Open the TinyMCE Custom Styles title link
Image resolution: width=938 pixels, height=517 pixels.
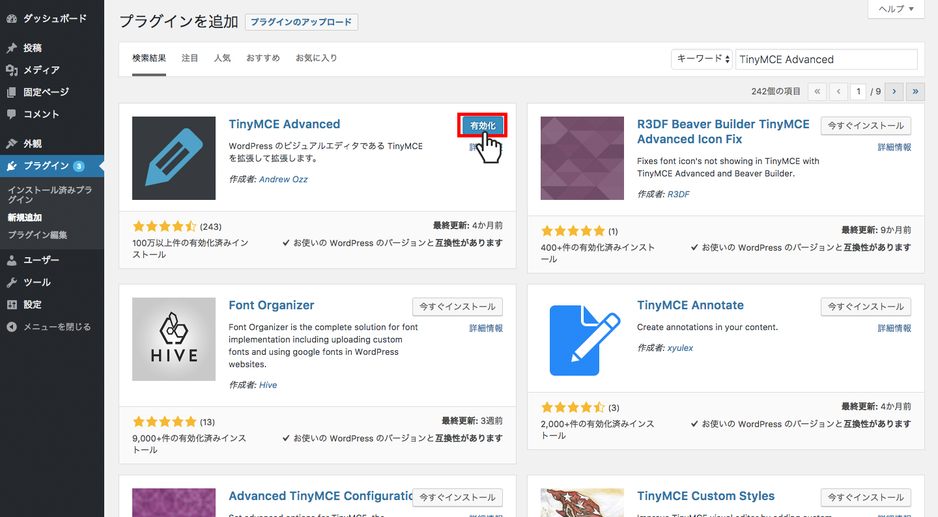coord(705,496)
